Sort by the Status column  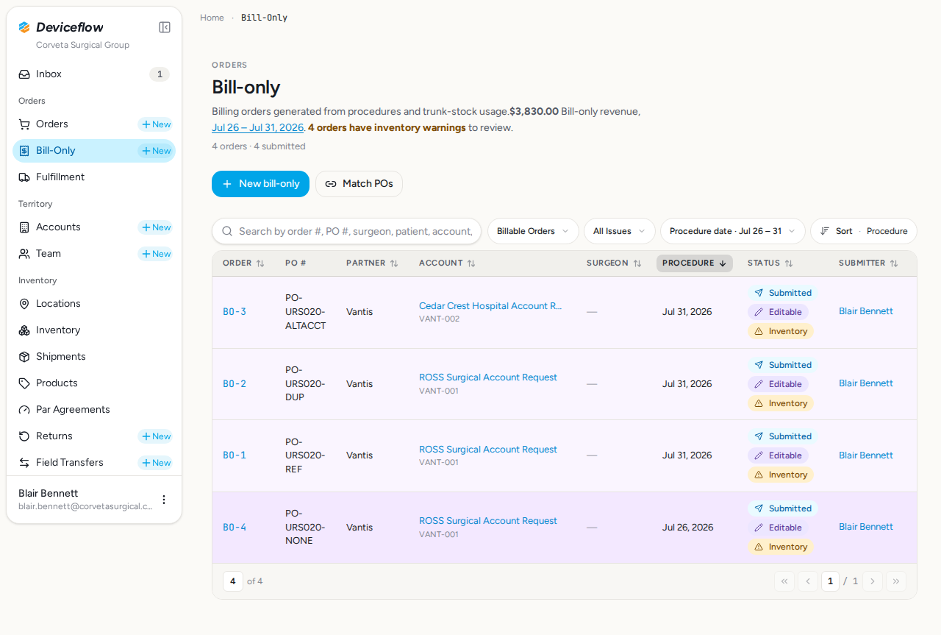[x=770, y=263]
